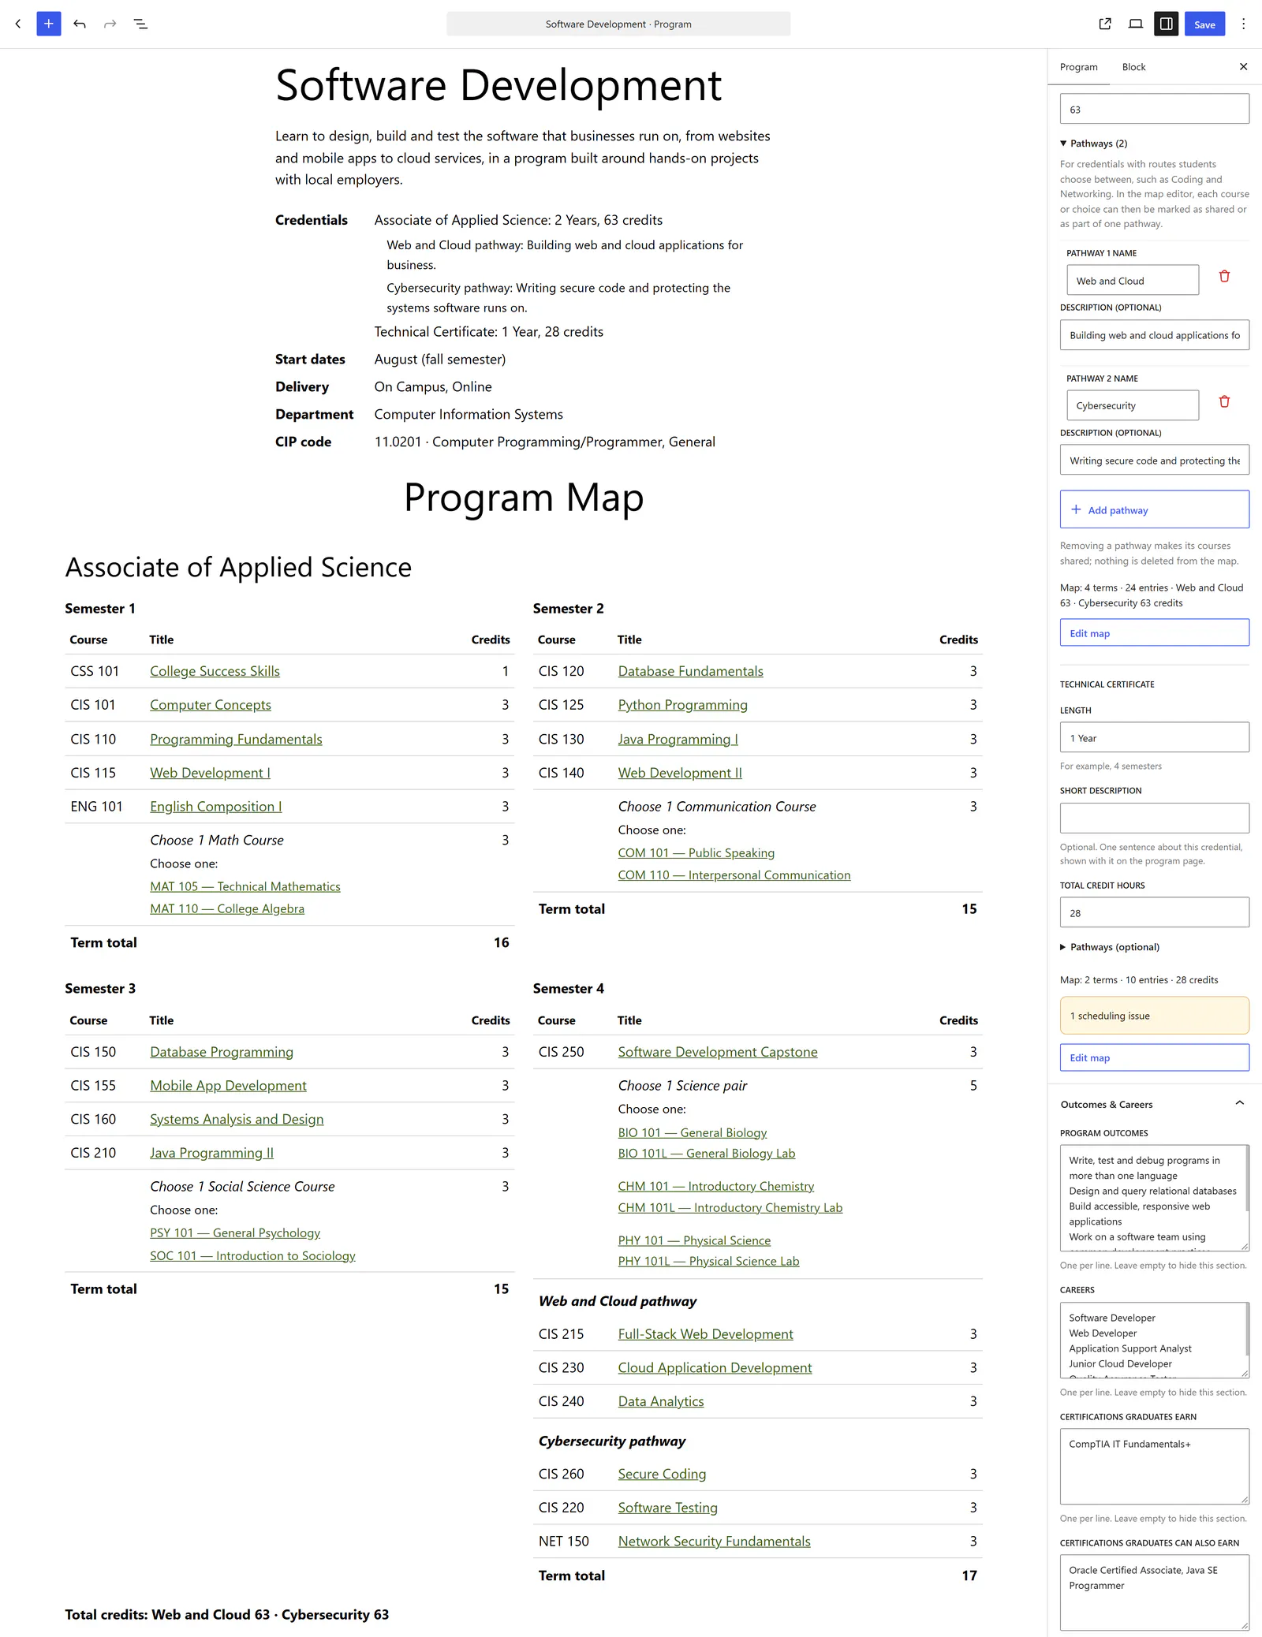Open the Java Programming II link
1262x1637 pixels.
point(211,1153)
